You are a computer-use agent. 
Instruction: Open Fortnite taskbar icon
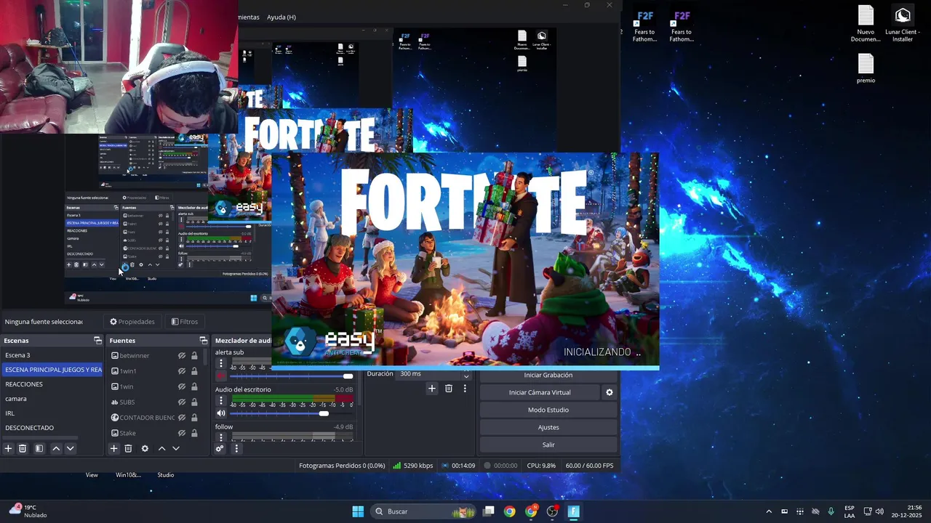coord(573,511)
